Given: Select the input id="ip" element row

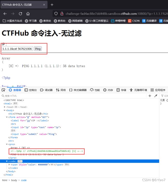Looking at the screenshot, I should coord(36,127).
